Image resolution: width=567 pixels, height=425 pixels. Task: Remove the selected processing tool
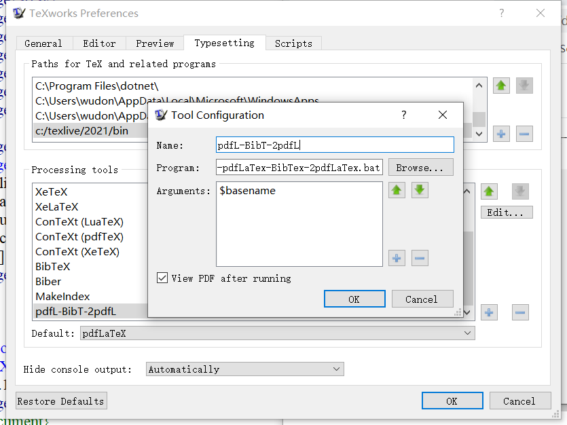point(520,312)
